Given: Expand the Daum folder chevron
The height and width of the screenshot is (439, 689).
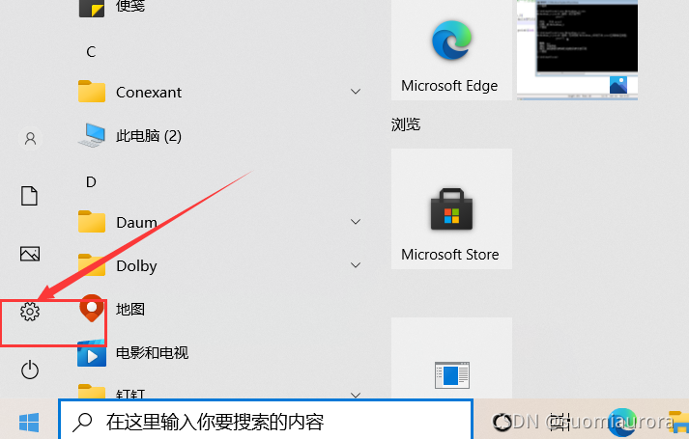Looking at the screenshot, I should point(356,222).
